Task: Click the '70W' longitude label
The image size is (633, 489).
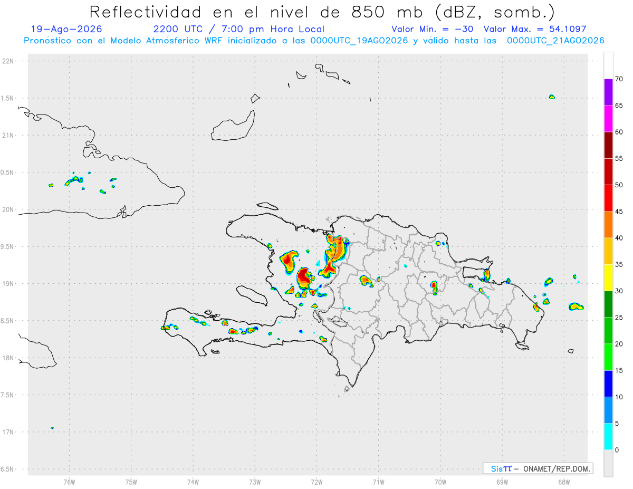Action: click(x=440, y=482)
